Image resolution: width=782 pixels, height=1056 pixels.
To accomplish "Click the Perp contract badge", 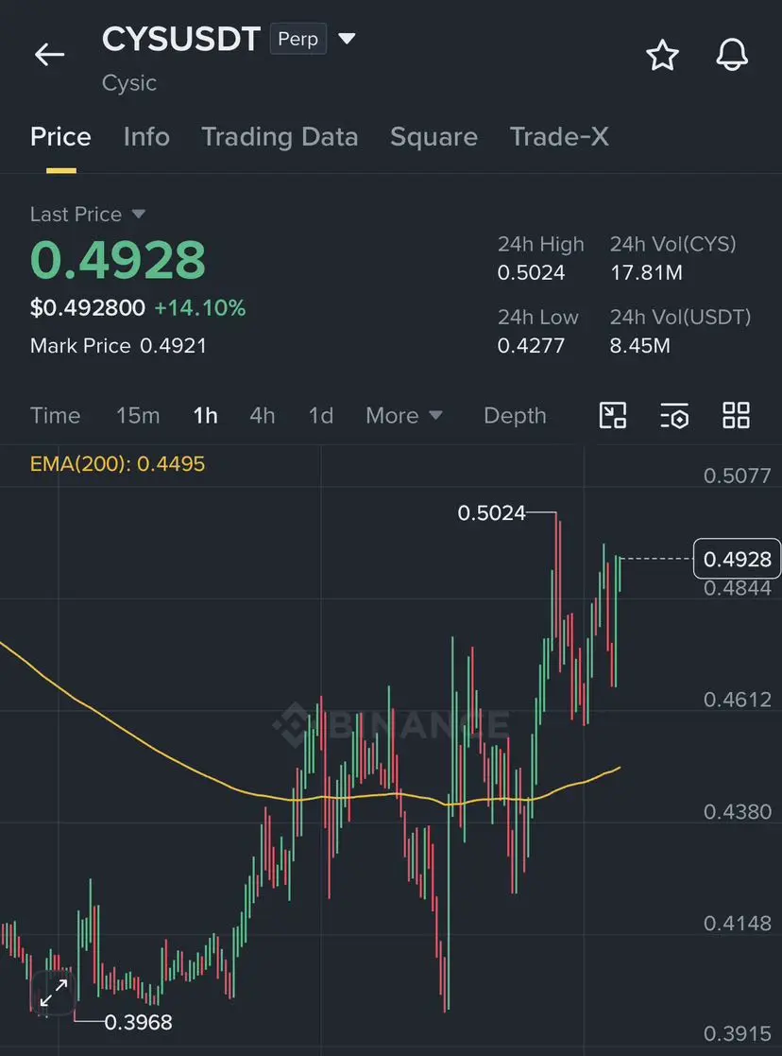I will [298, 39].
